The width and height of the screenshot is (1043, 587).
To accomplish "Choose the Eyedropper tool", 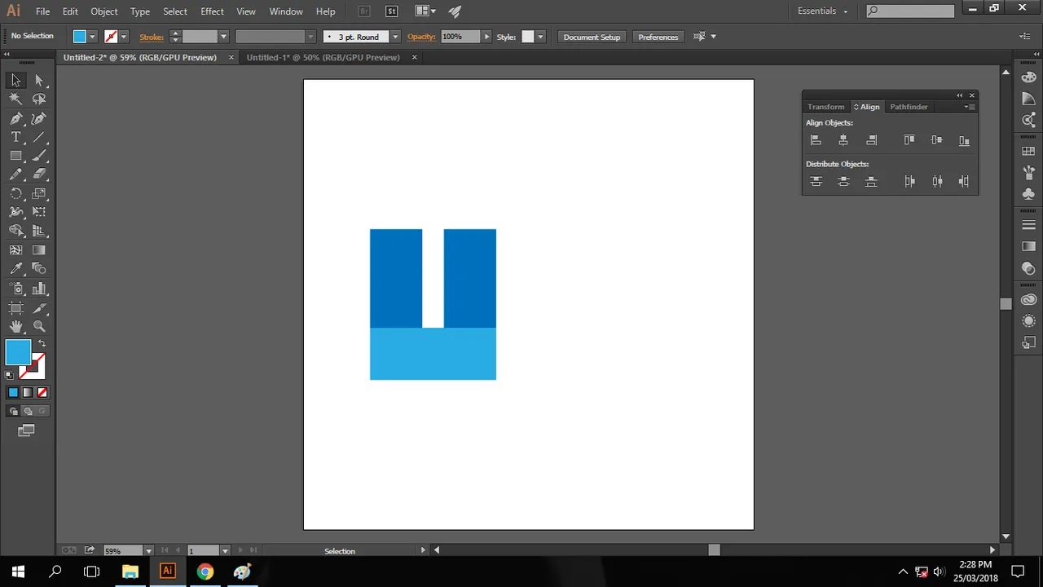I will tap(15, 269).
